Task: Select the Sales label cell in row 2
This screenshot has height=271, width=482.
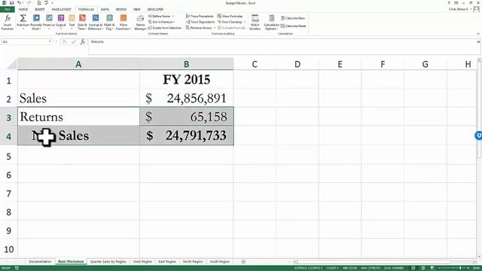Action: tap(78, 99)
